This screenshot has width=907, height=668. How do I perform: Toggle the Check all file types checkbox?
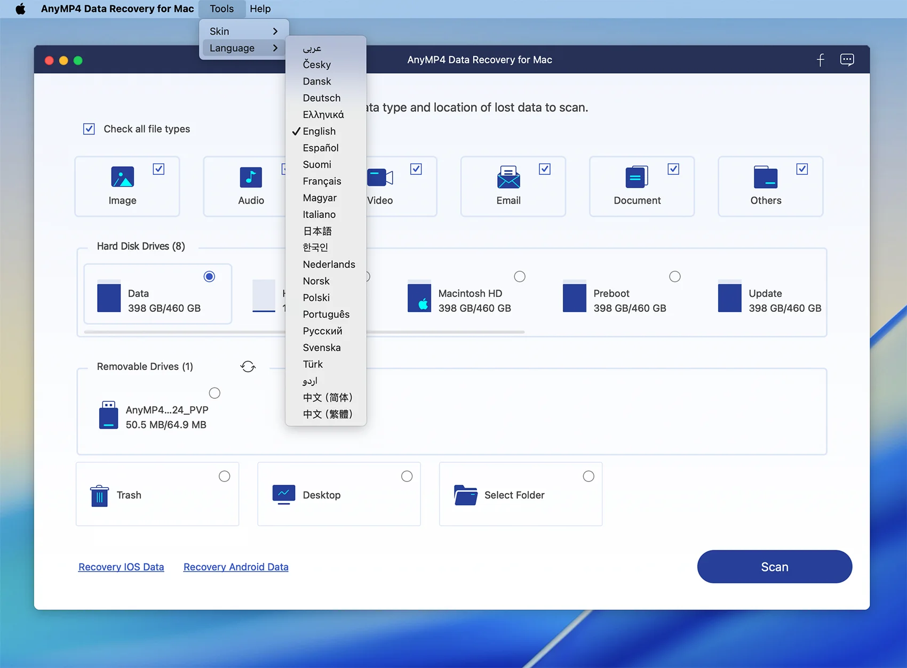click(89, 129)
